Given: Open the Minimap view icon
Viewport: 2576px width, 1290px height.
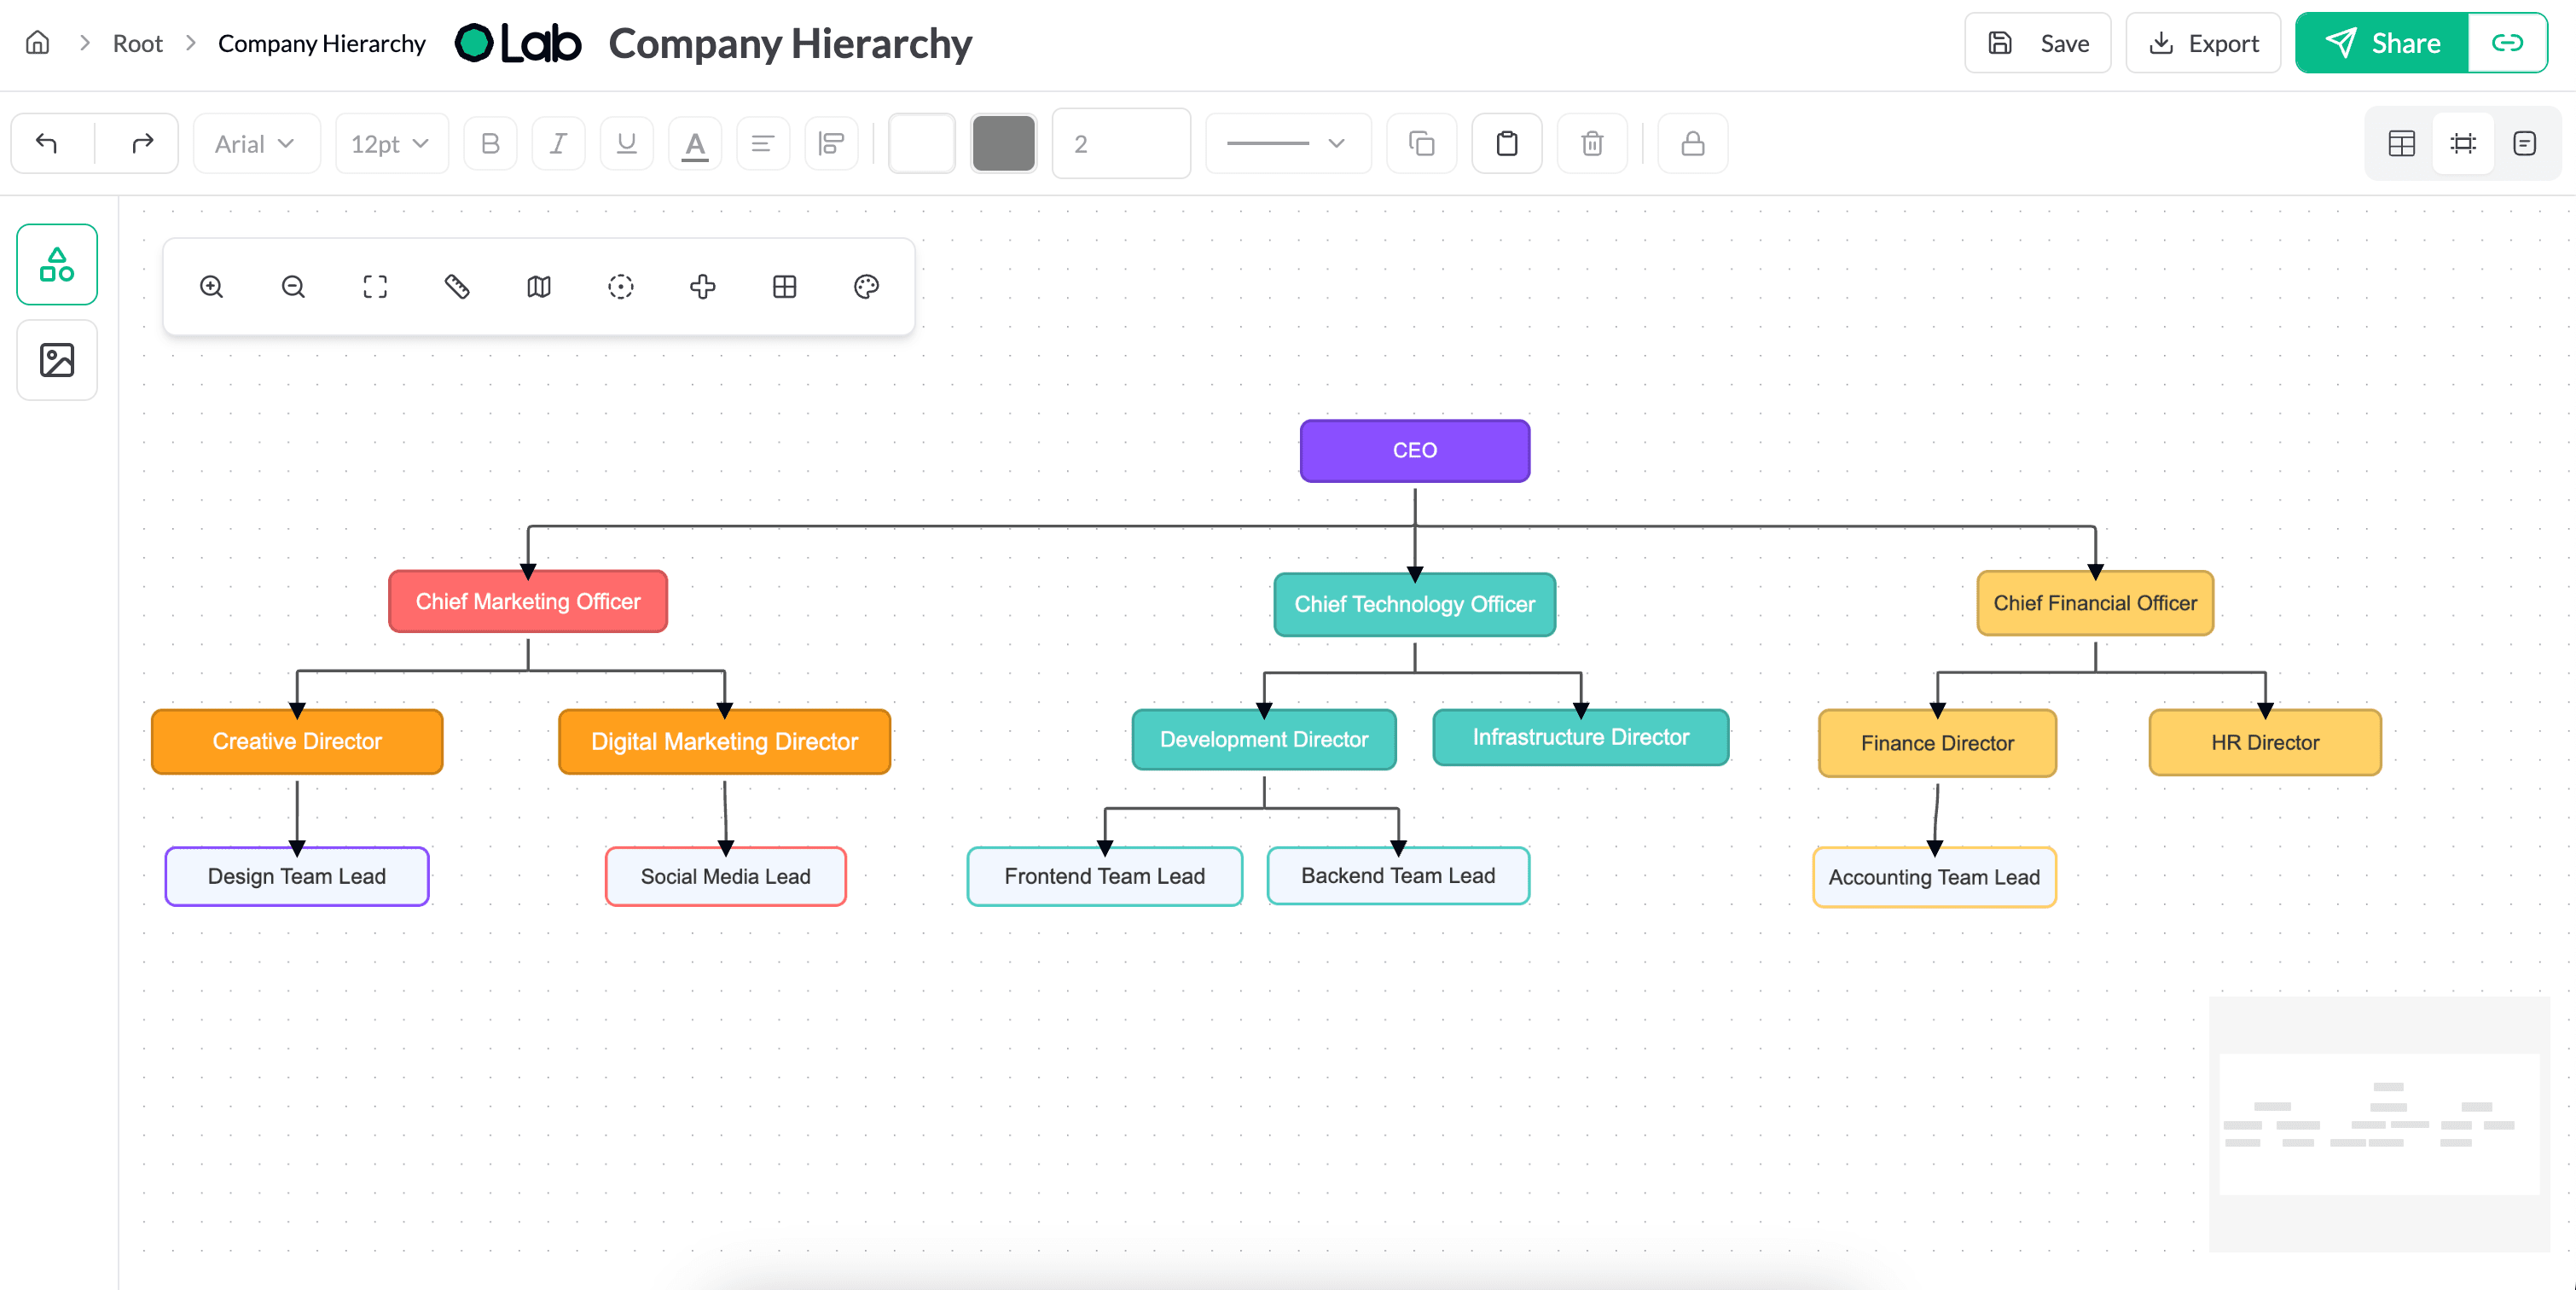Looking at the screenshot, I should [538, 287].
